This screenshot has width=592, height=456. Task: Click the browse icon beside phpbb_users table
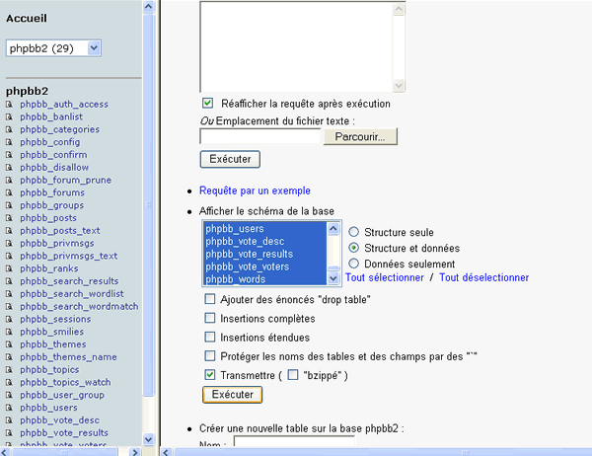point(9,408)
